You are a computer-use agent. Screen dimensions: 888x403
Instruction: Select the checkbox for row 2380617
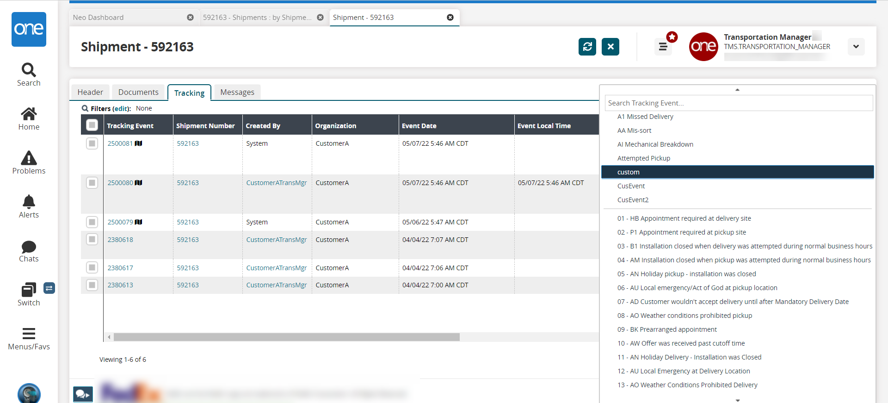[92, 267]
